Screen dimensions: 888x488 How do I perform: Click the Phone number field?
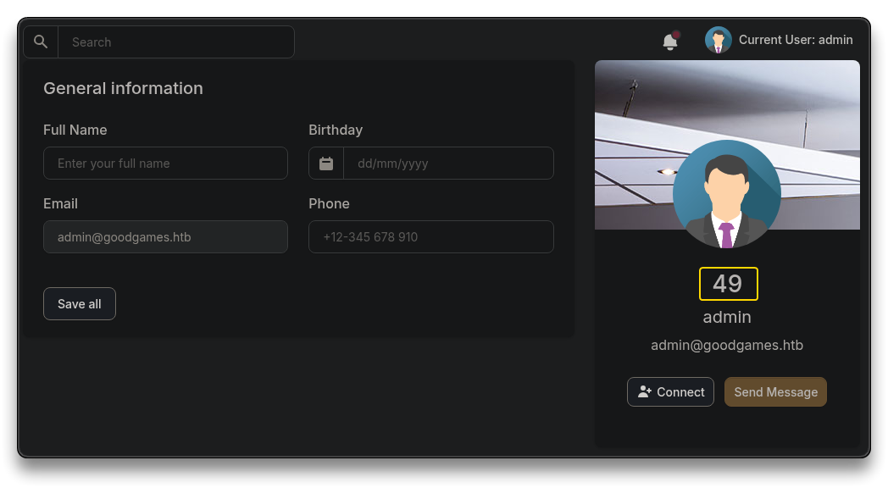[431, 236]
